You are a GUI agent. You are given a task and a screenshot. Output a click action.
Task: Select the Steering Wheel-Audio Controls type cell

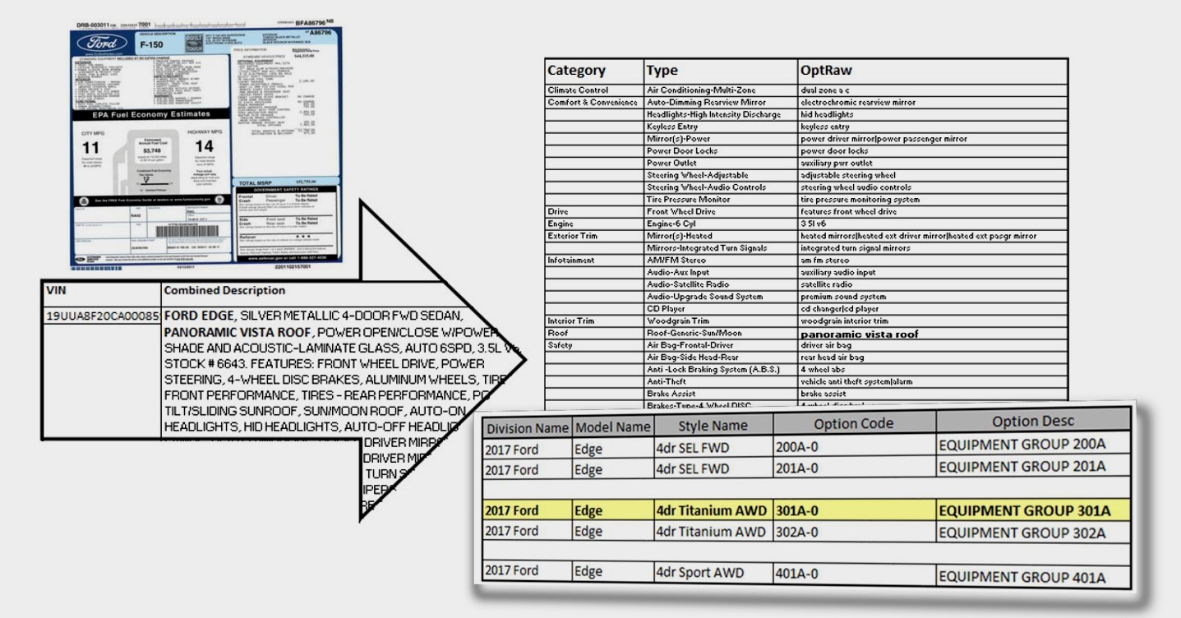(719, 187)
